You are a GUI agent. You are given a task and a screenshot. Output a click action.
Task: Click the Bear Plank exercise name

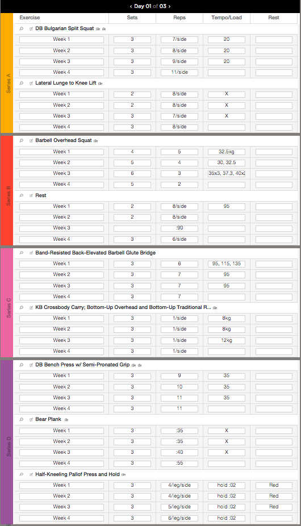(48, 419)
